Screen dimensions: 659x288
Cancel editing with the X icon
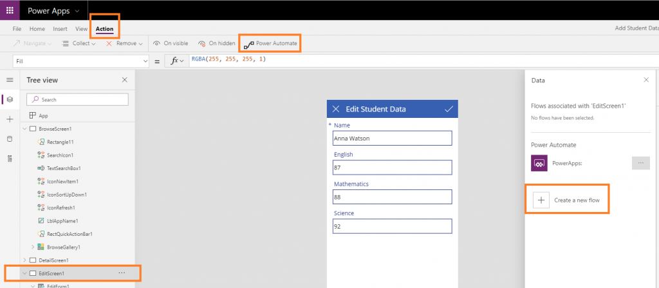click(x=335, y=109)
